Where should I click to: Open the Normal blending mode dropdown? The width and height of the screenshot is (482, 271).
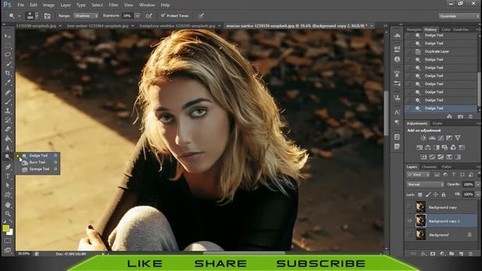[x=425, y=184]
